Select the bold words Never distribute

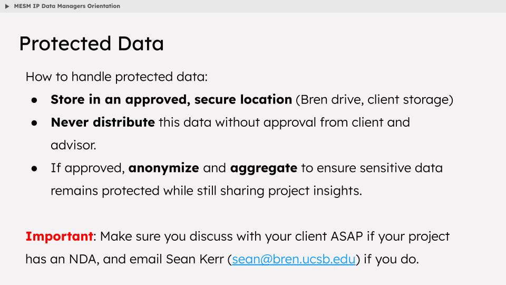pyautogui.click(x=103, y=122)
